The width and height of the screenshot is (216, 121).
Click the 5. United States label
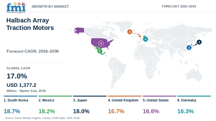[x=156, y=100]
